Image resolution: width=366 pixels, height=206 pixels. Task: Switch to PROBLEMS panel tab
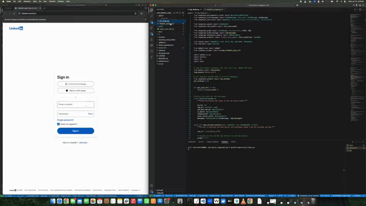(x=192, y=142)
